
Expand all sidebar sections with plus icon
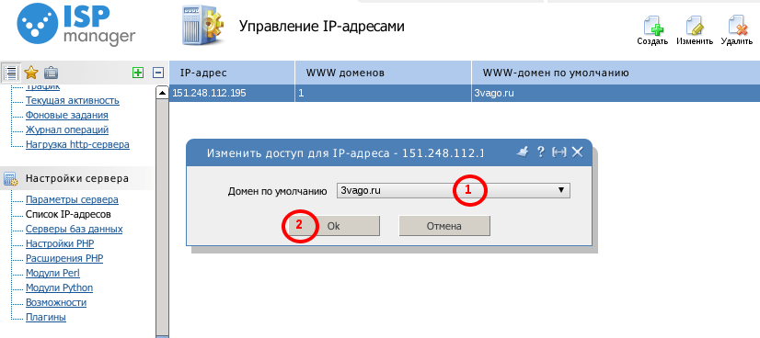tap(138, 73)
